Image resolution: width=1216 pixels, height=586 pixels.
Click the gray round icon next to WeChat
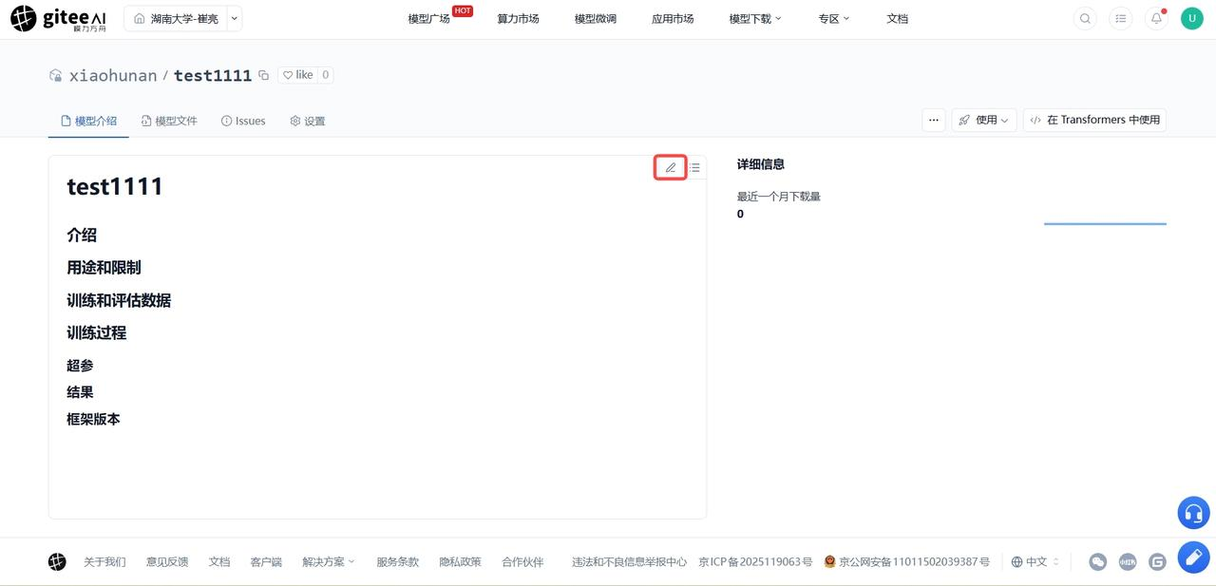pos(1128,561)
